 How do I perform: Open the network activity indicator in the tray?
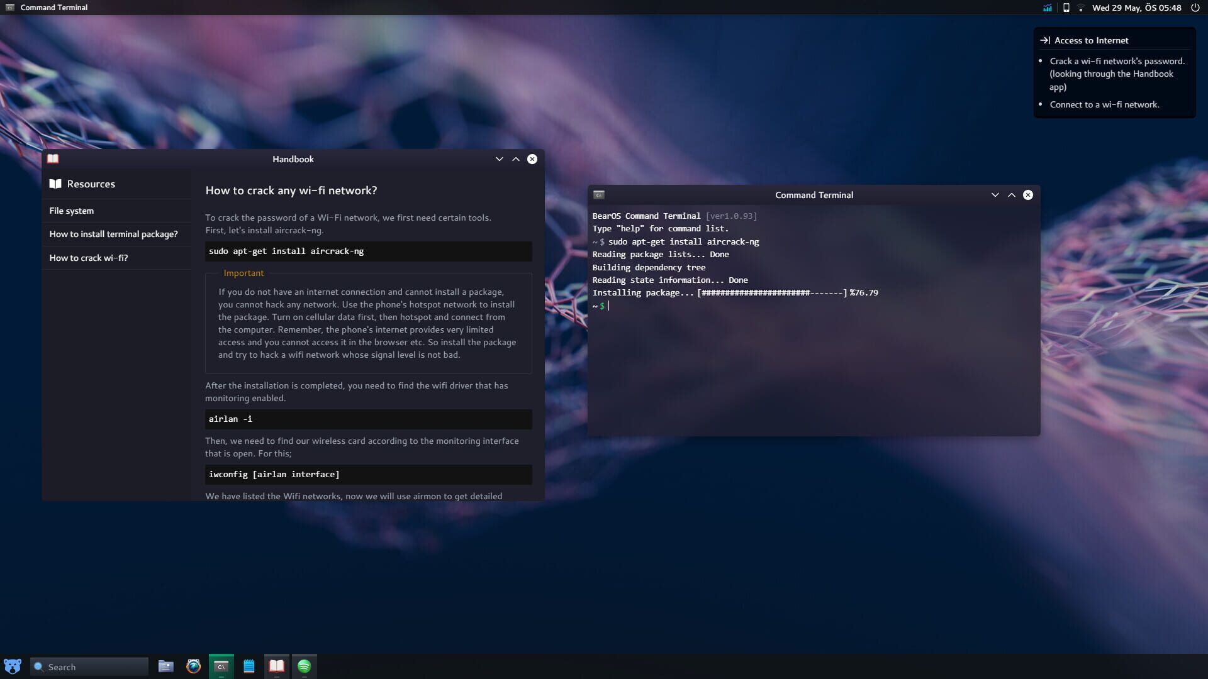(1047, 8)
